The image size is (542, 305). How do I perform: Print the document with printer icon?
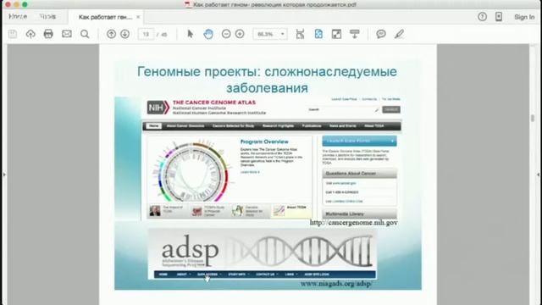click(x=48, y=34)
